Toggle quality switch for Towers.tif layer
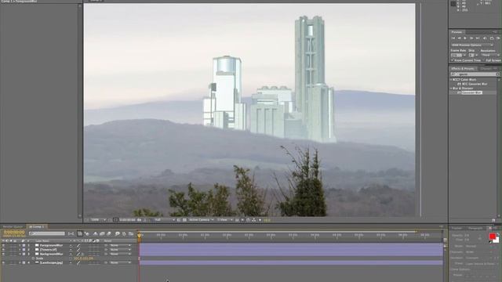502x282 pixels. point(78,250)
